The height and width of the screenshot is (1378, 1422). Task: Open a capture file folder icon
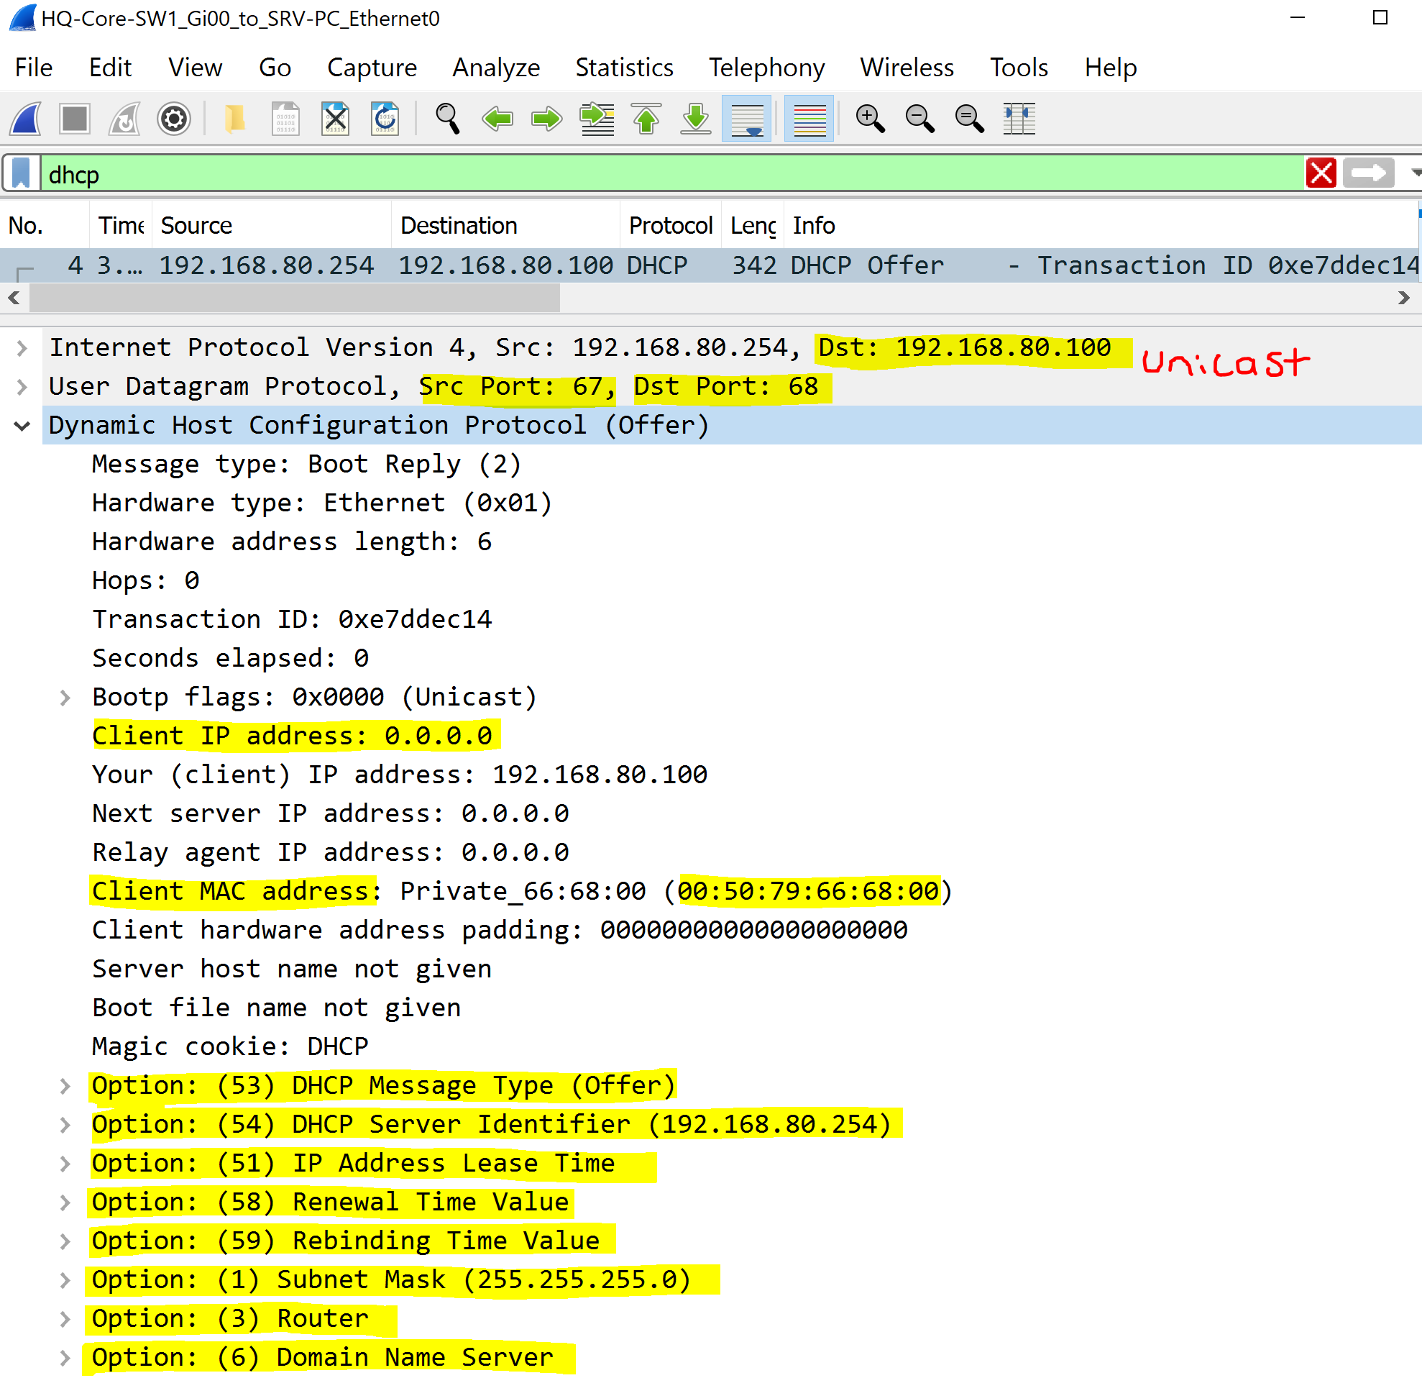pos(234,118)
